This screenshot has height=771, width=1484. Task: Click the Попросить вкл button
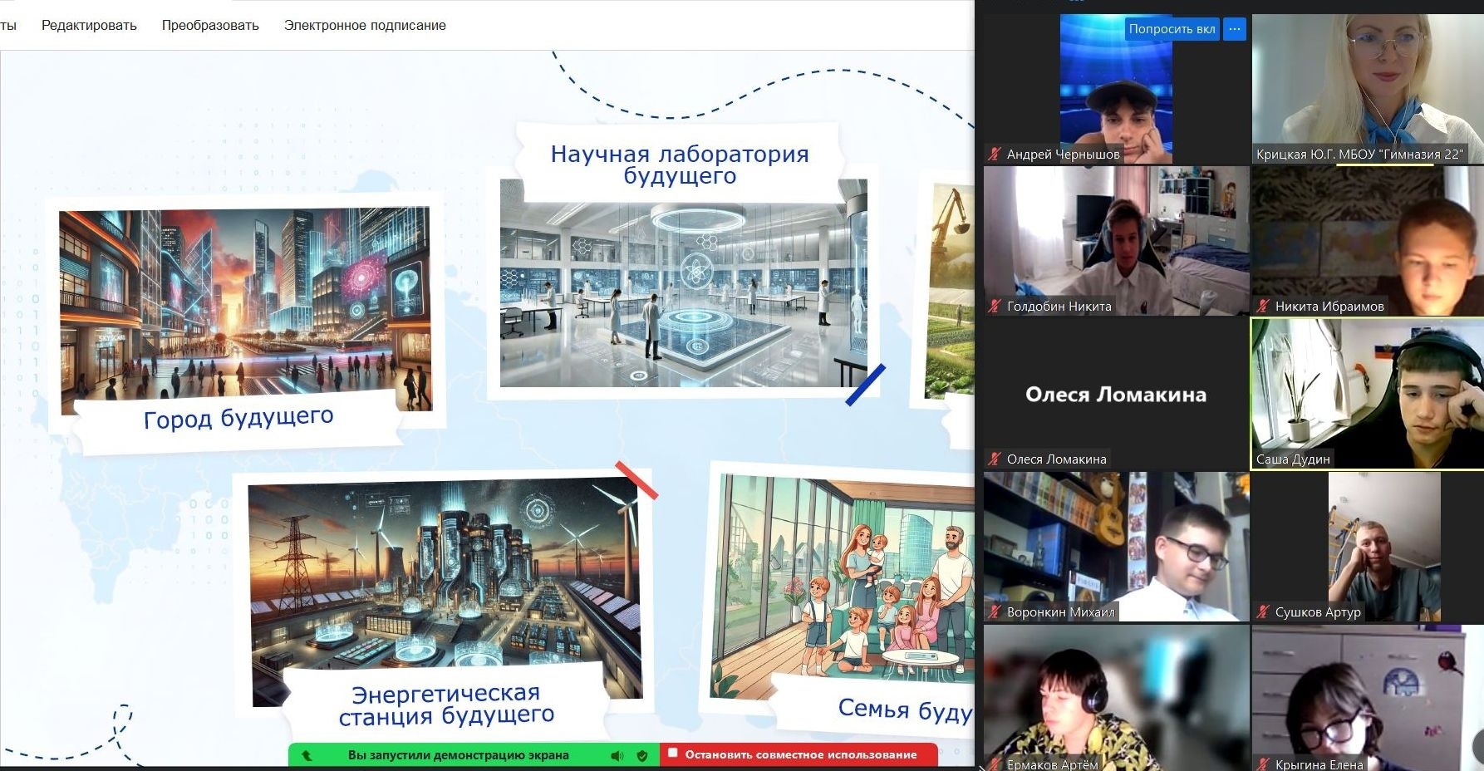tap(1172, 29)
